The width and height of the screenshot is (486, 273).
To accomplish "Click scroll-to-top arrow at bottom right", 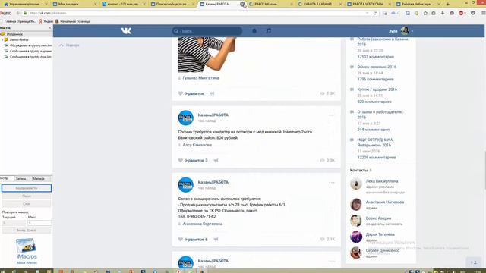I will (474, 262).
